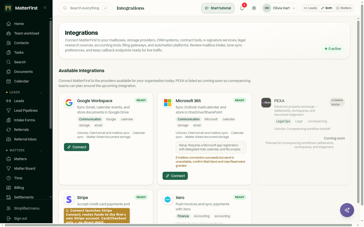The image size is (364, 227).
Task: Click the Google Workspace logo
Action: pyautogui.click(x=69, y=103)
